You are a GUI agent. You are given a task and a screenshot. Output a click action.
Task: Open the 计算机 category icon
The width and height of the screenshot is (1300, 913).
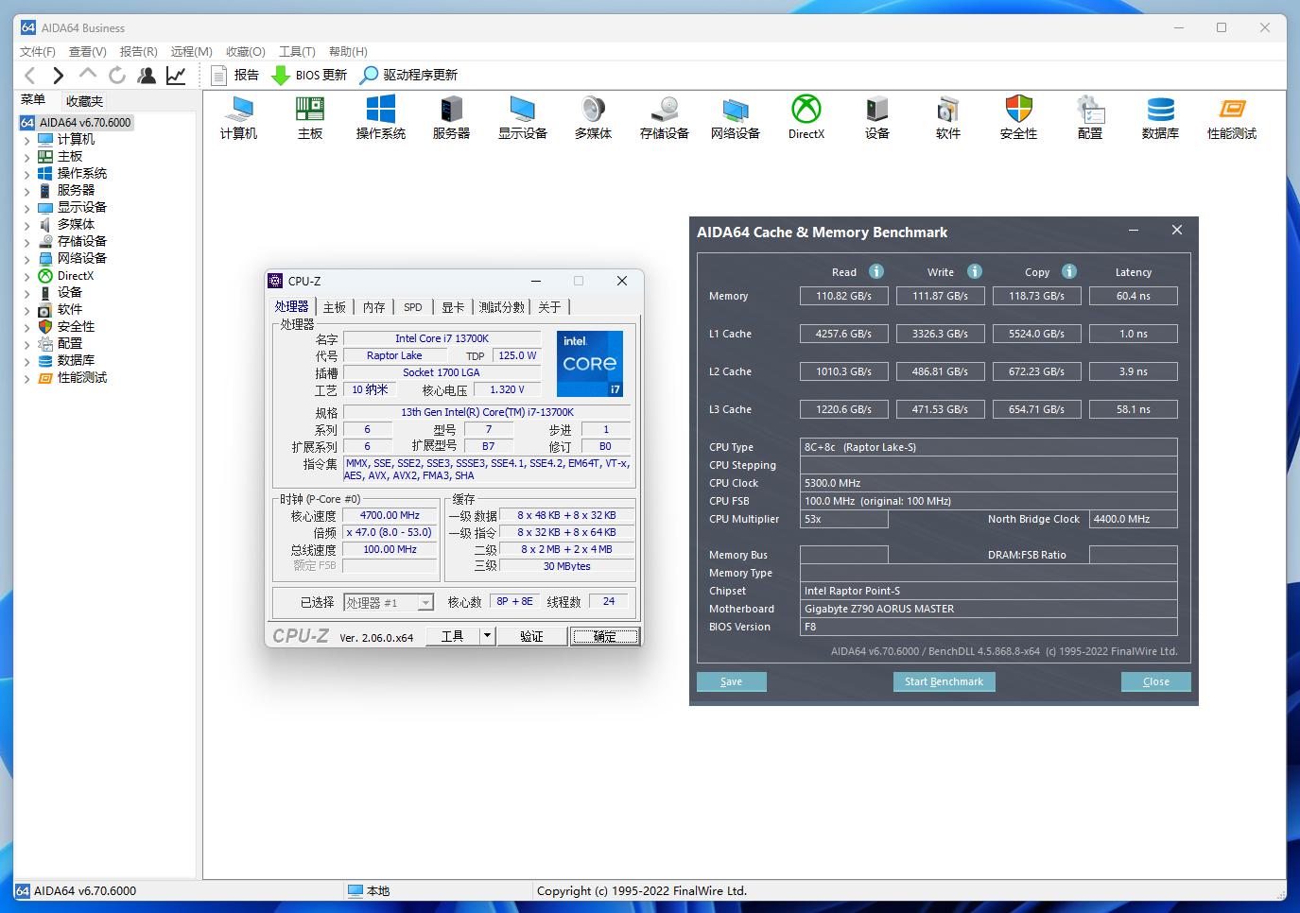(238, 116)
